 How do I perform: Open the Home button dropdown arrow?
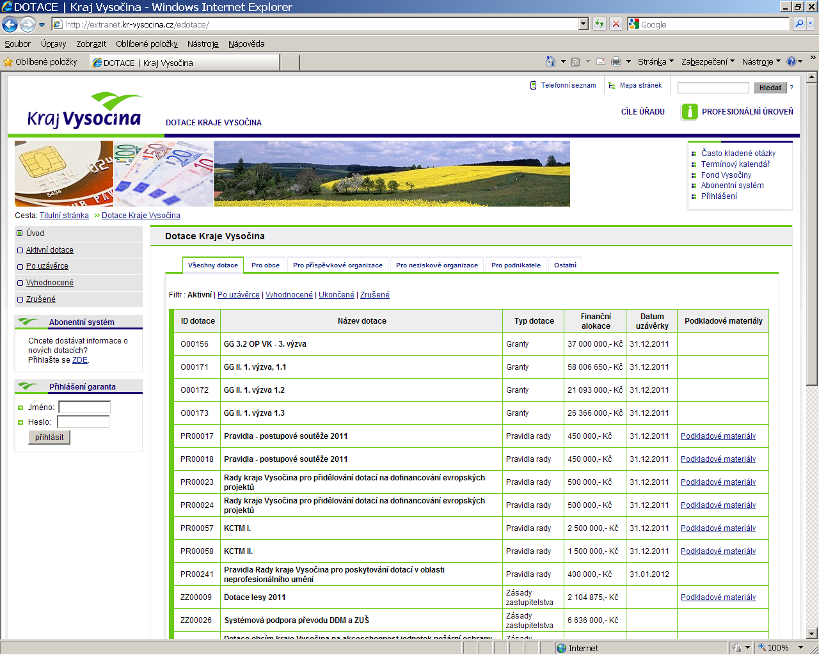[563, 62]
